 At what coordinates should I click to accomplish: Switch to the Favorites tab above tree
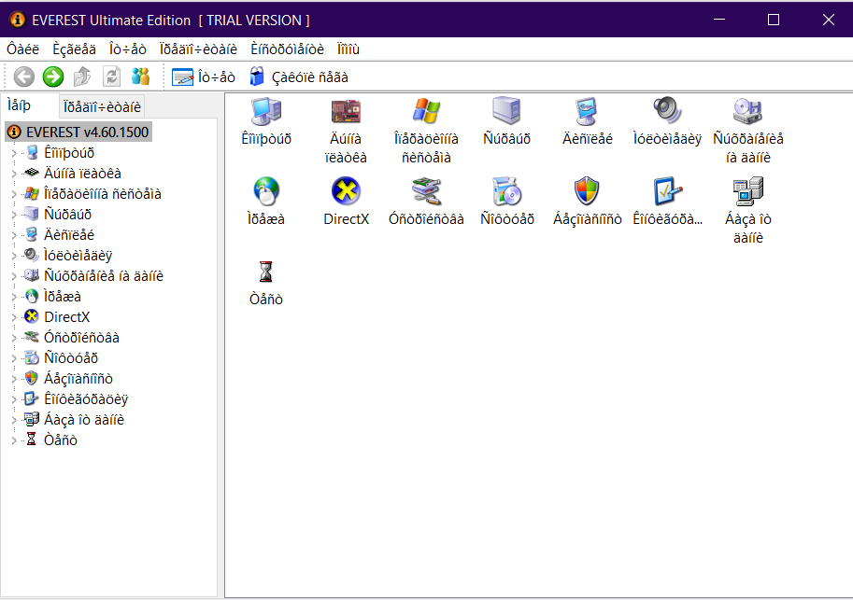tap(102, 107)
